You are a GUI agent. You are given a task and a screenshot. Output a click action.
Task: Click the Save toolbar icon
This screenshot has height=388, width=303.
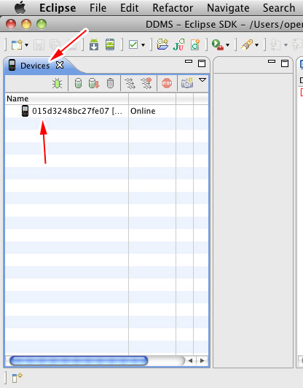[x=39, y=44]
